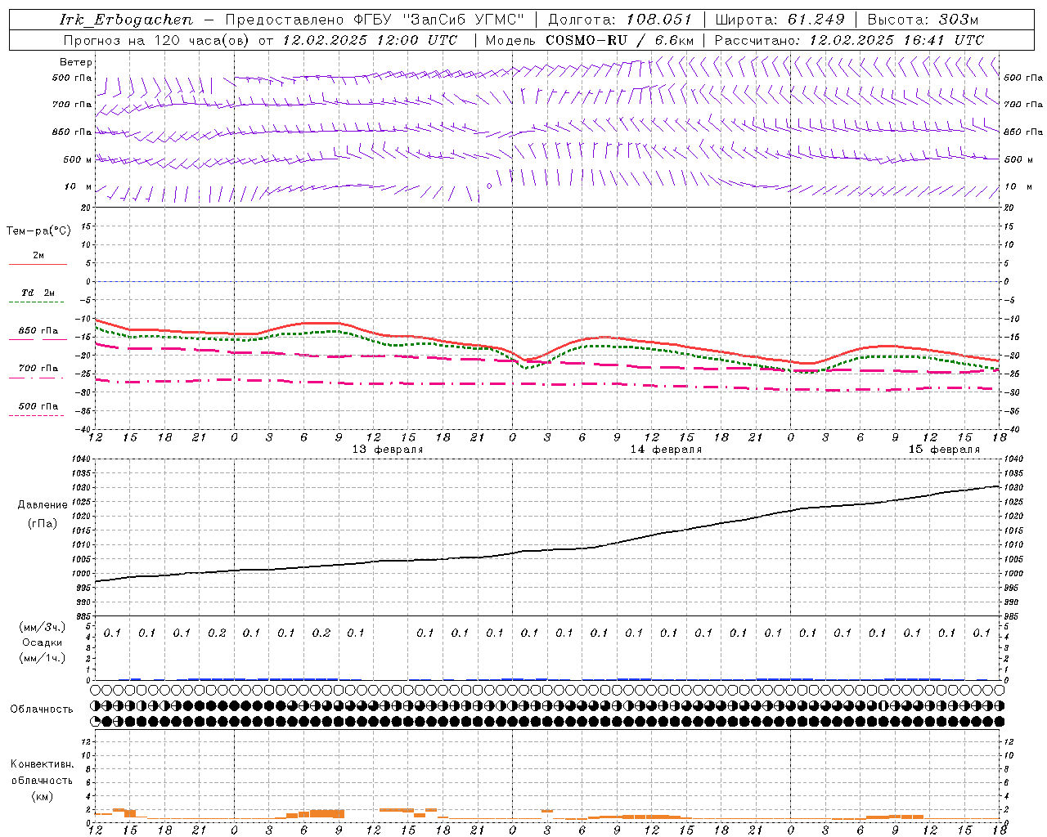Click the 14 февраля date label
The height and width of the screenshot is (837, 1047).
(666, 450)
